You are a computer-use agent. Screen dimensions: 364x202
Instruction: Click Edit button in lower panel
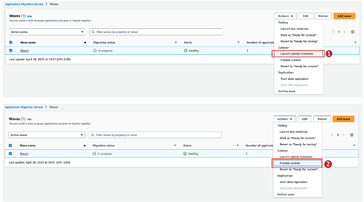[305, 119]
